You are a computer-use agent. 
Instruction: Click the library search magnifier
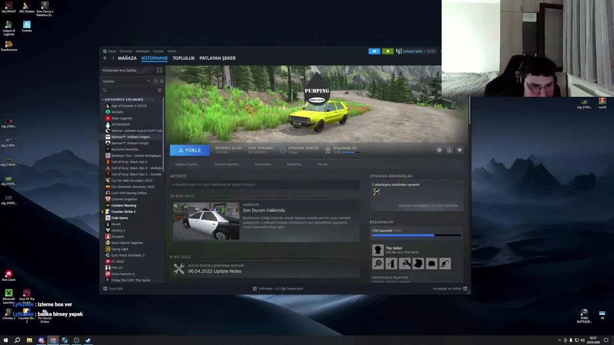105,90
